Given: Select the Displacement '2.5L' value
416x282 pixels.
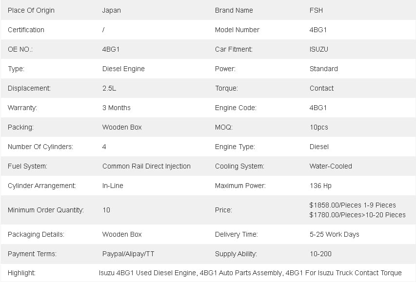Looking at the screenshot, I should (109, 88).
